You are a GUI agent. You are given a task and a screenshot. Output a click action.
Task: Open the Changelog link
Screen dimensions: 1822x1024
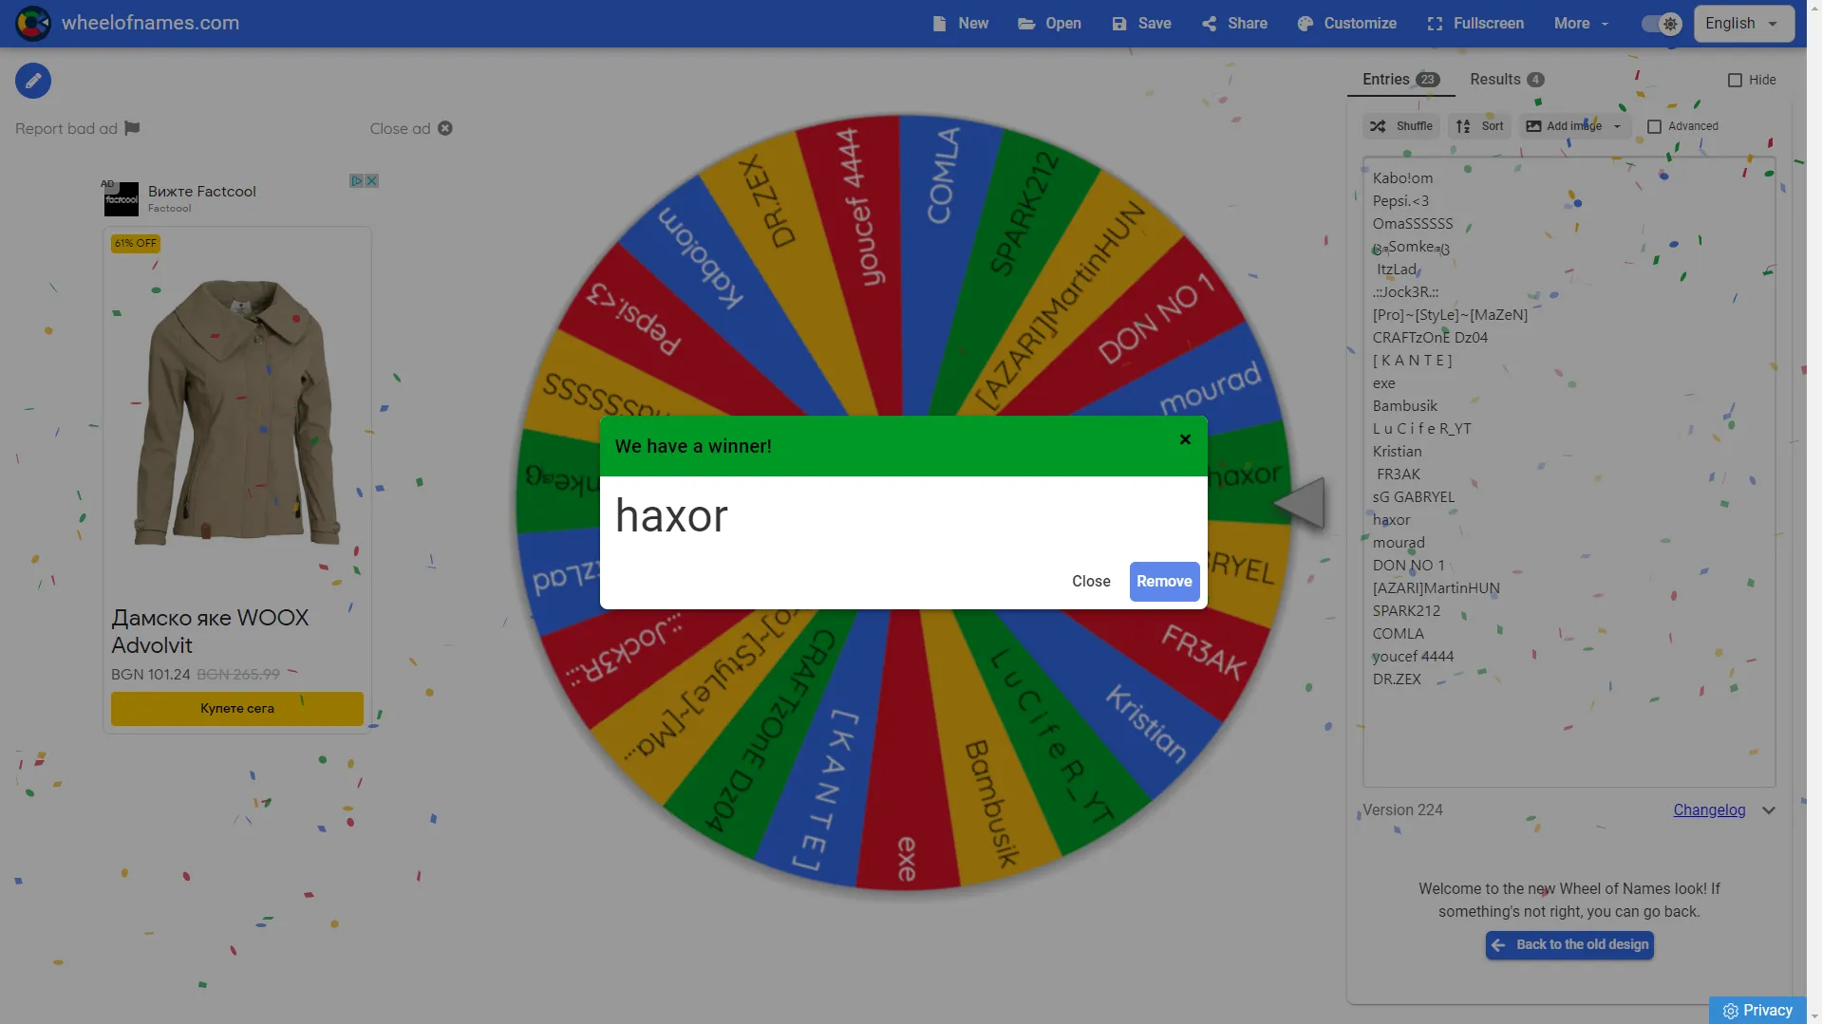point(1709,810)
